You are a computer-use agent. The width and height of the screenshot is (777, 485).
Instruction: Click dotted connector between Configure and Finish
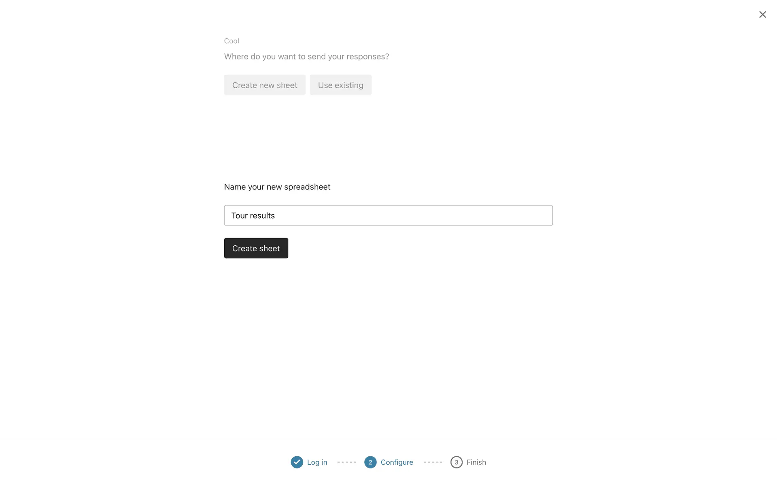[433, 462]
